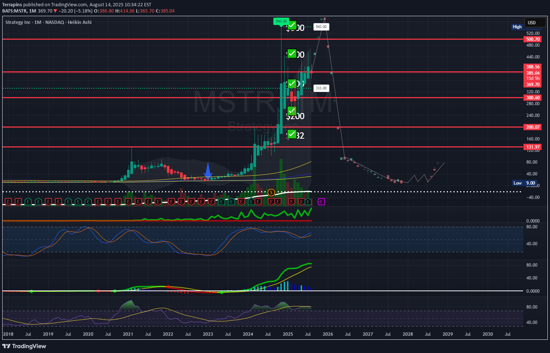Click the Low 9.00 label
The image size is (550, 353).
point(525,183)
